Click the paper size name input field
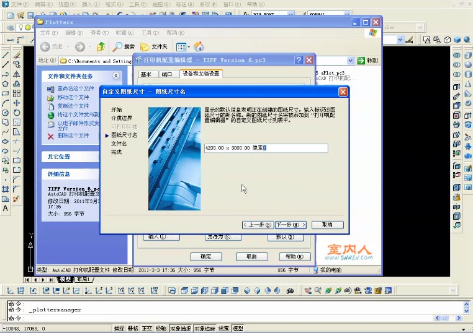 pos(266,148)
